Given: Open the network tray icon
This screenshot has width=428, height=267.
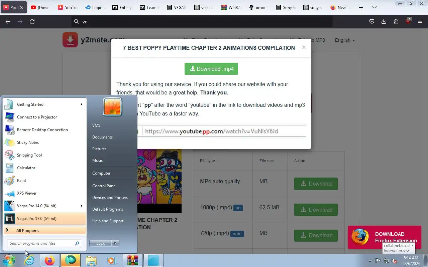Looking at the screenshot, I should [x=386, y=261].
